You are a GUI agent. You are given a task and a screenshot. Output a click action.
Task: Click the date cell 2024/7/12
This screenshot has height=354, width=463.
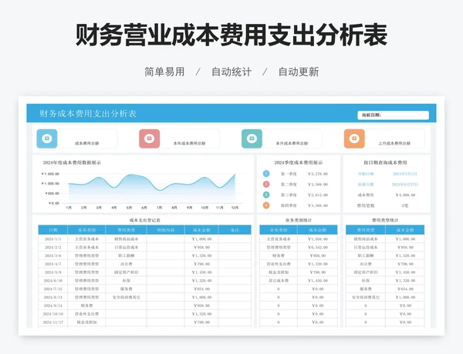tap(53, 289)
